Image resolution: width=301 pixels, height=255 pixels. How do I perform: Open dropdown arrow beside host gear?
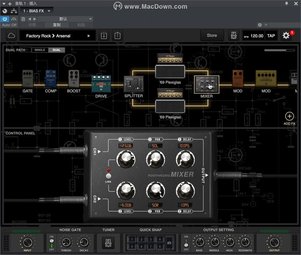[x=266, y=25]
